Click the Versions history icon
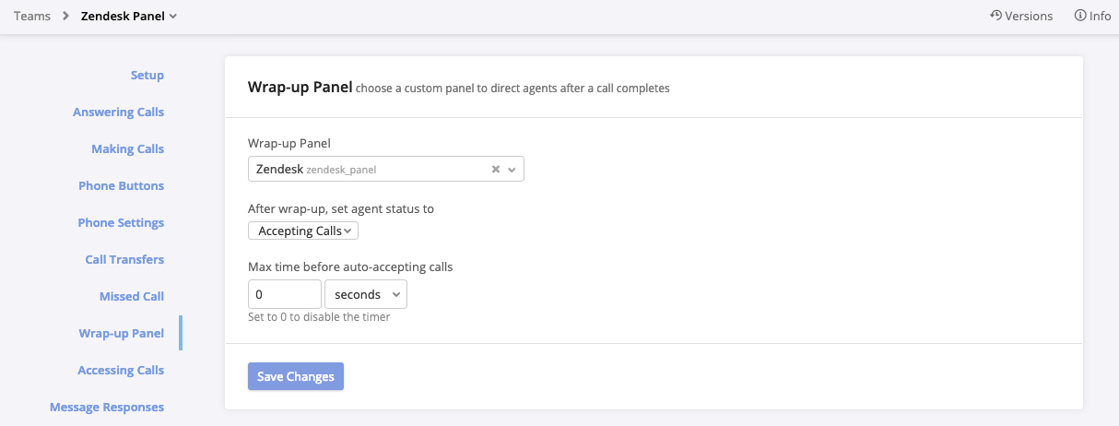Viewport: 1119px width, 426px height. click(x=995, y=16)
